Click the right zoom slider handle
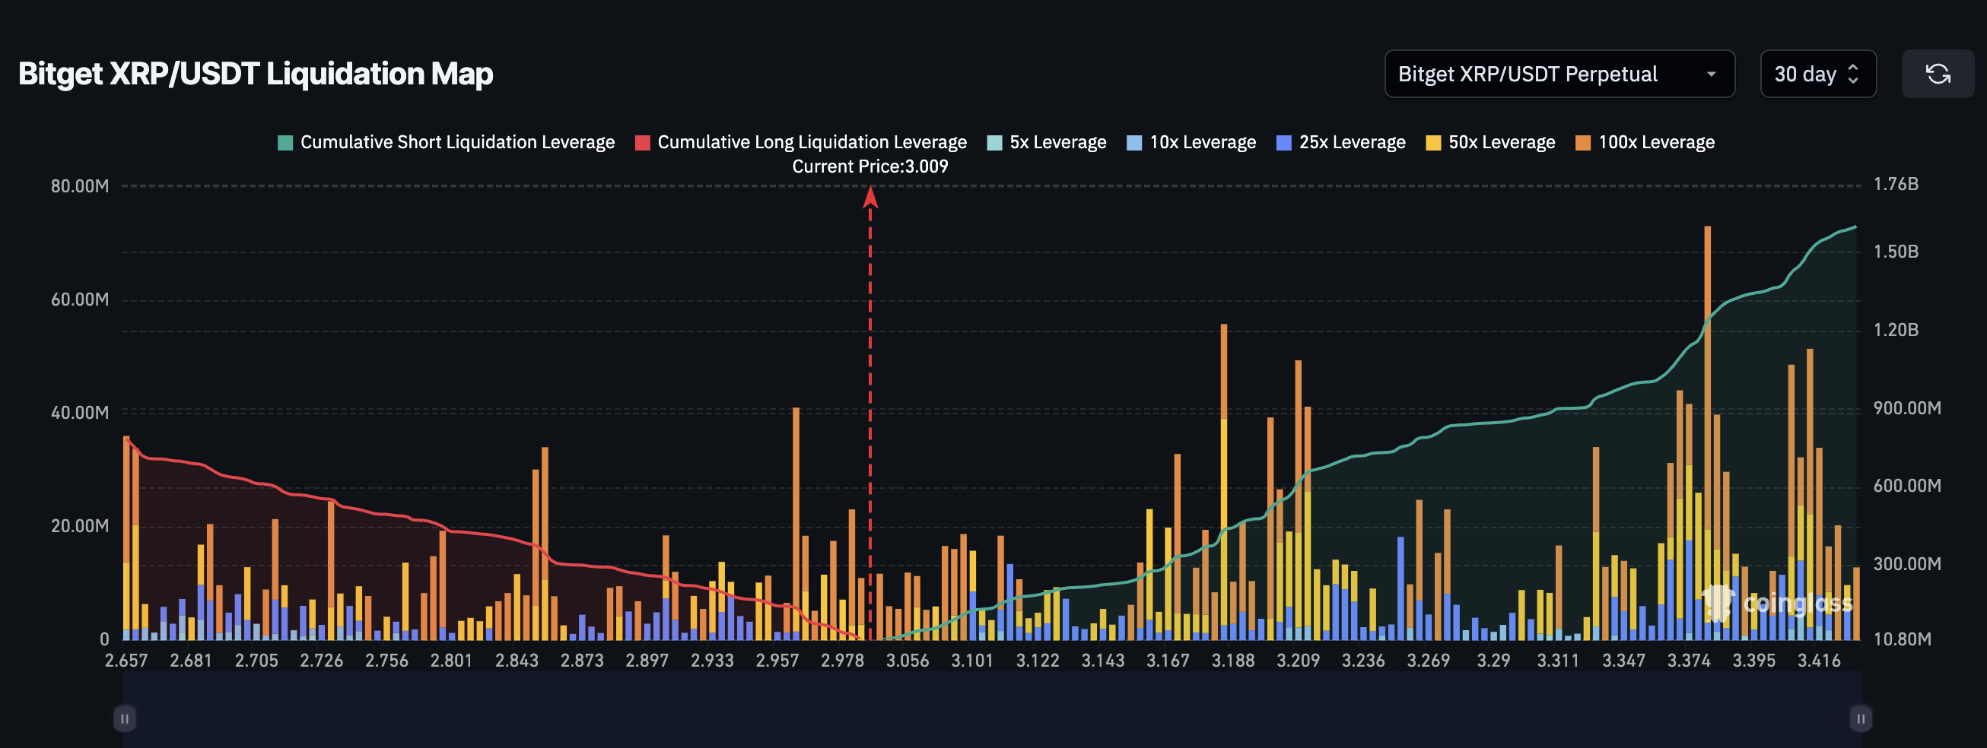This screenshot has width=1987, height=748. pos(1860,718)
